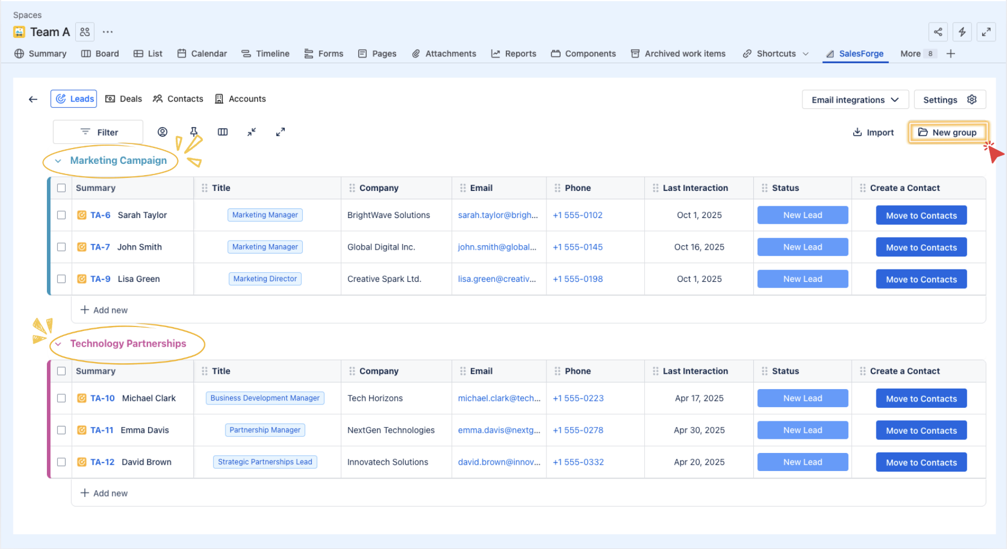
Task: Open the automation lightning bolt icon
Action: (x=962, y=32)
